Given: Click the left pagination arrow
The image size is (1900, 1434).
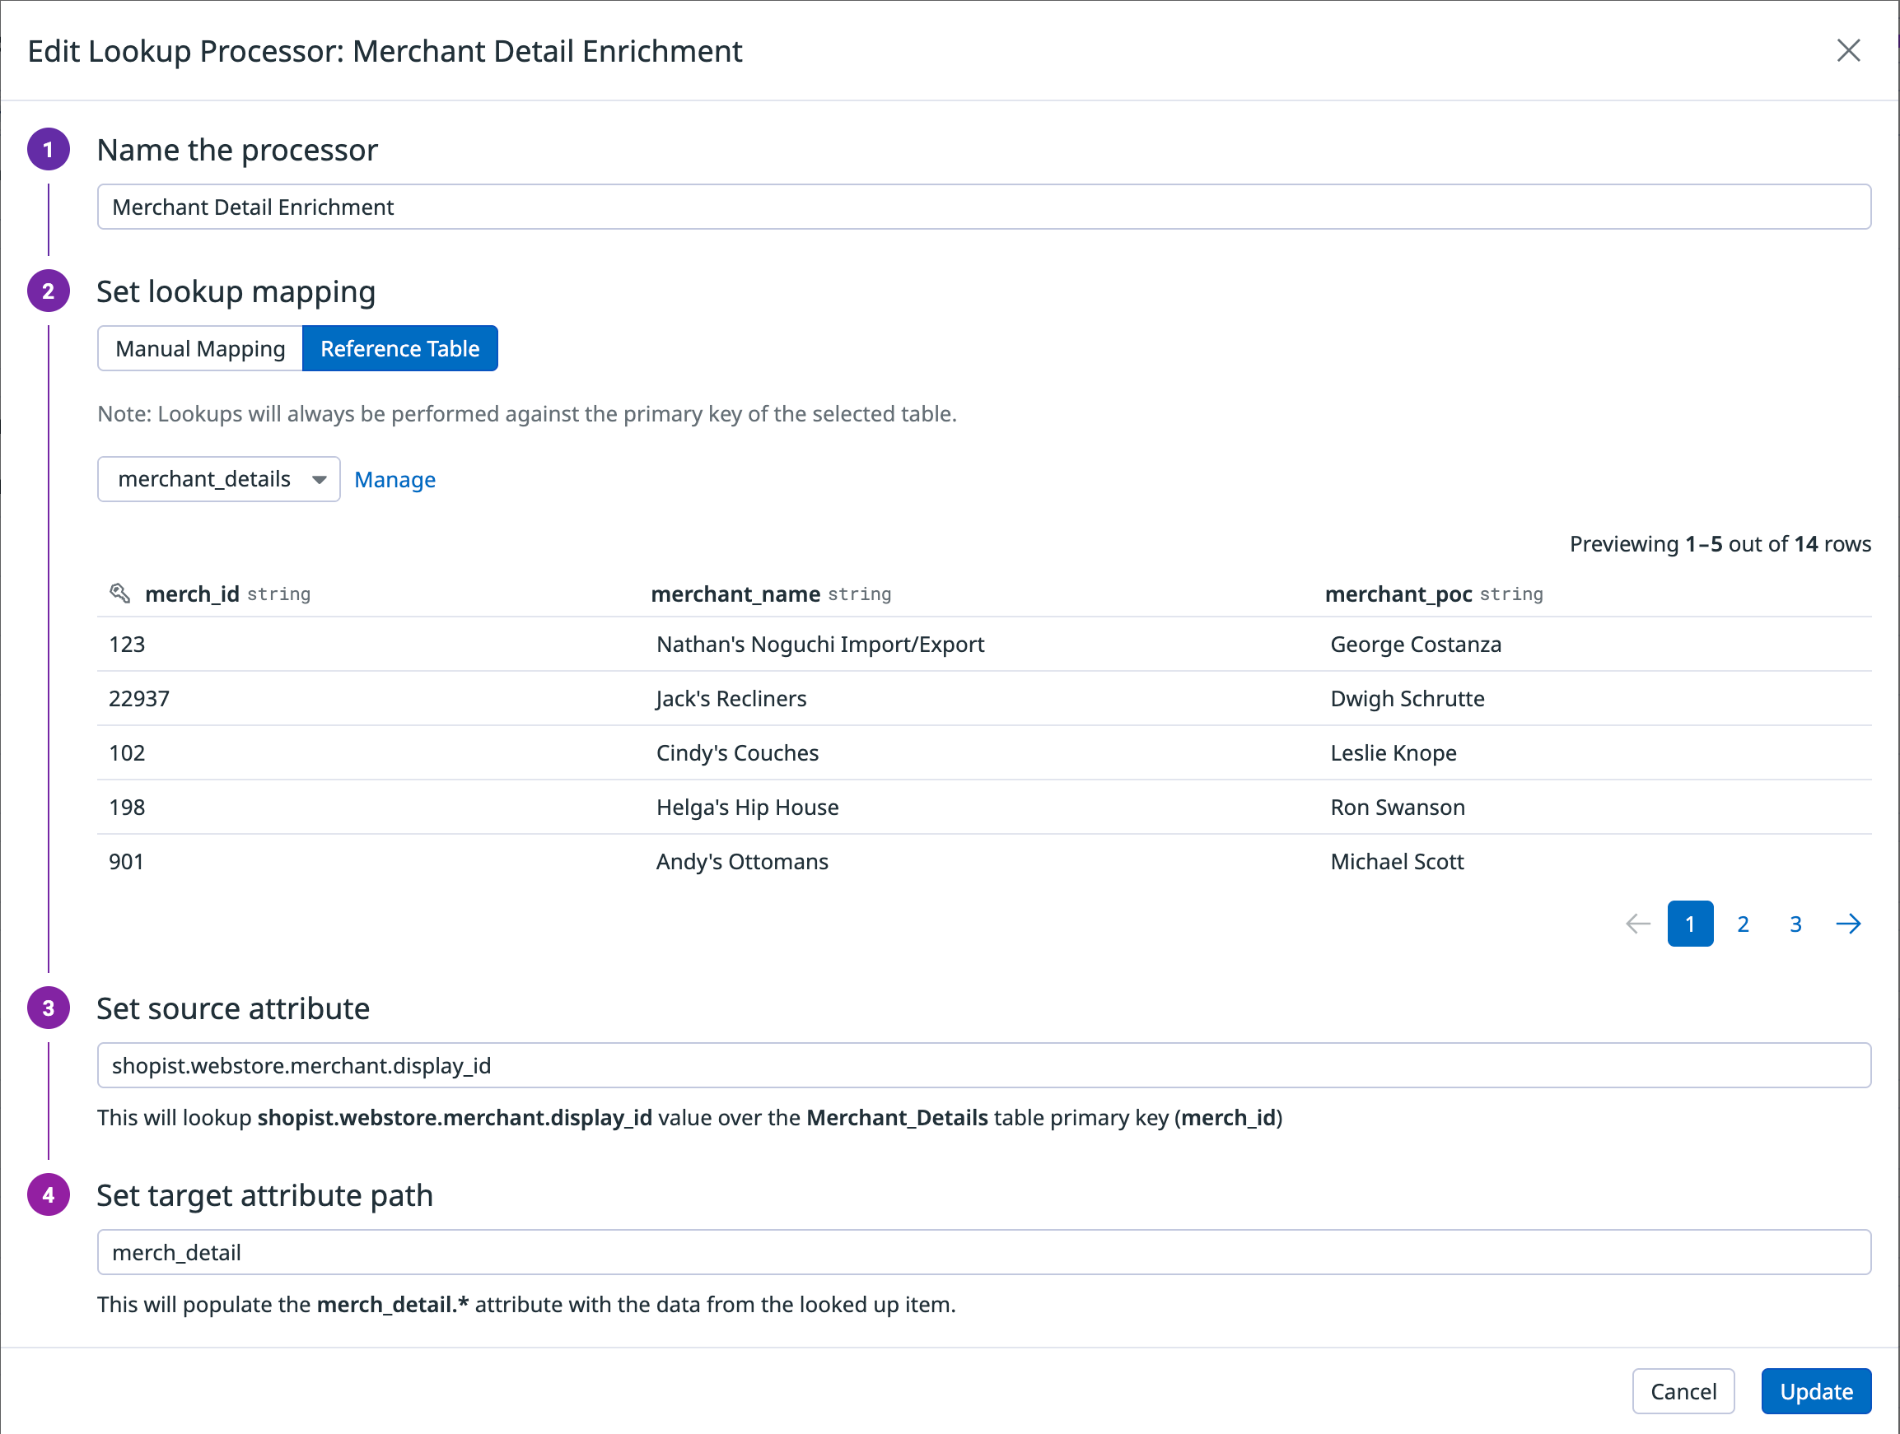Looking at the screenshot, I should [1637, 924].
